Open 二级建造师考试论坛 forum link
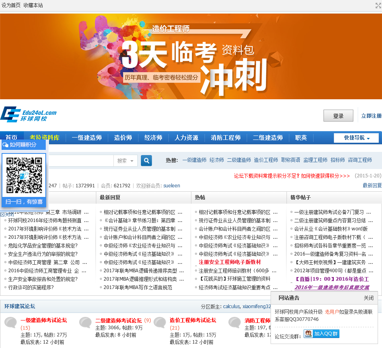The image size is (382, 348). 119,320
